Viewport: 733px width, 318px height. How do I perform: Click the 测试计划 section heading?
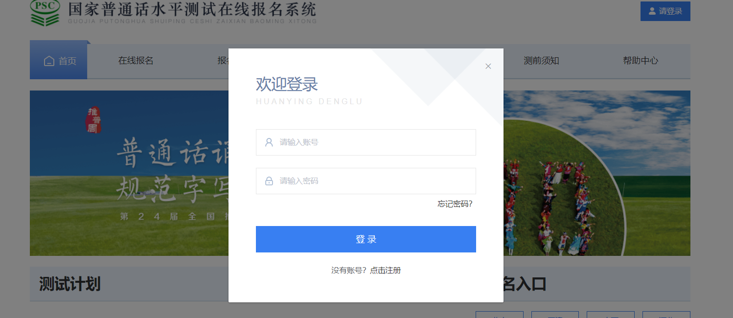[69, 284]
